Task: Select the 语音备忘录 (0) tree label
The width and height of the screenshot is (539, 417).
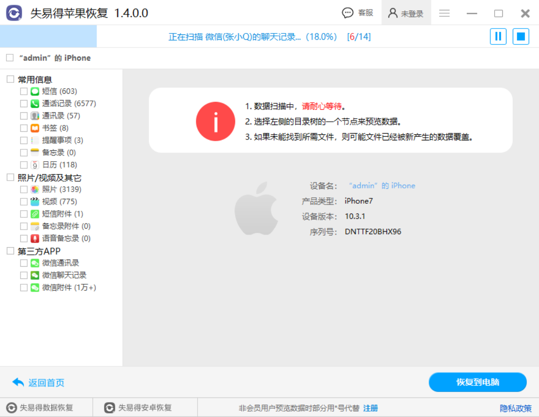Action: (66, 239)
